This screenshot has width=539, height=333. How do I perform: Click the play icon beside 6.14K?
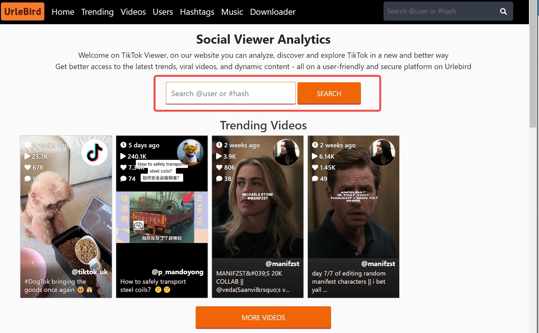tap(315, 156)
